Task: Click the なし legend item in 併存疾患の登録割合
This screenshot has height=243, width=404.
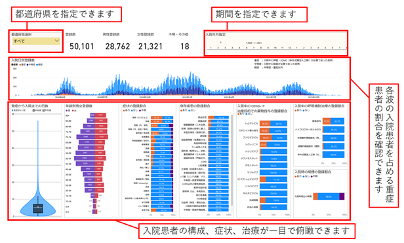Action: coord(192,110)
